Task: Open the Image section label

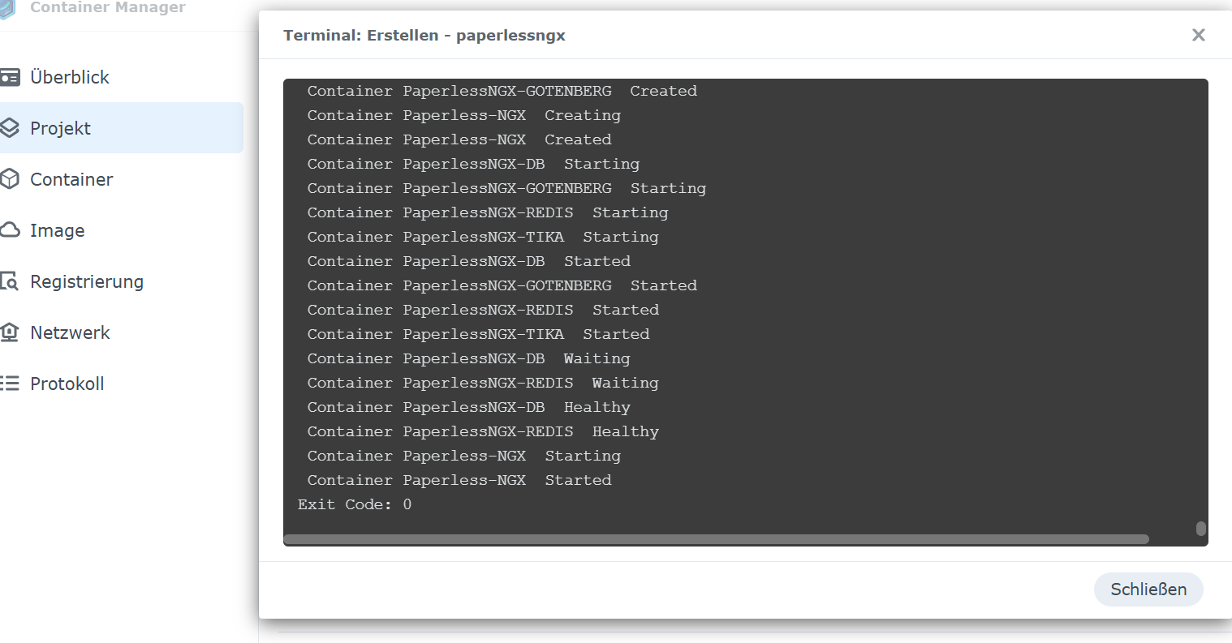Action: (57, 230)
